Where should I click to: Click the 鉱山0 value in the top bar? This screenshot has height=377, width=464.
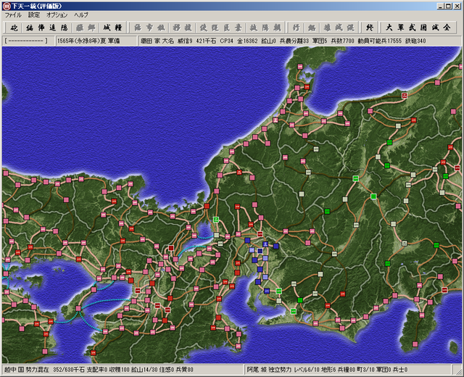pos(268,41)
